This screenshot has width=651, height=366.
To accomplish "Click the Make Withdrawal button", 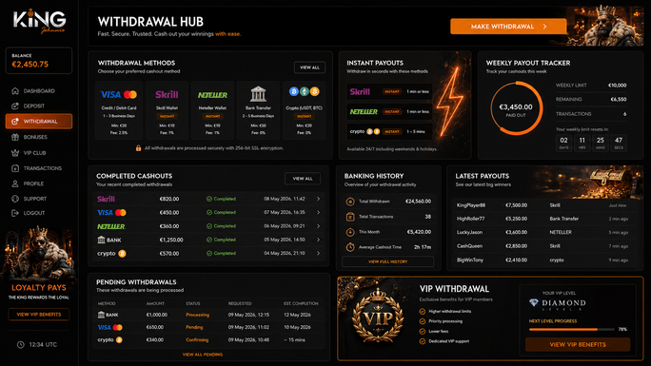I will click(508, 26).
